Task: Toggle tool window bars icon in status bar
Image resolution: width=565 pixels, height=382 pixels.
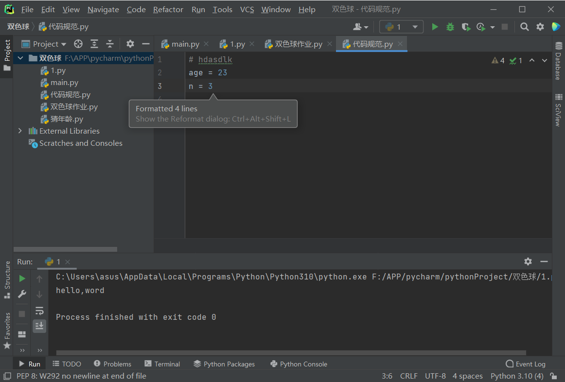Action: pos(7,376)
